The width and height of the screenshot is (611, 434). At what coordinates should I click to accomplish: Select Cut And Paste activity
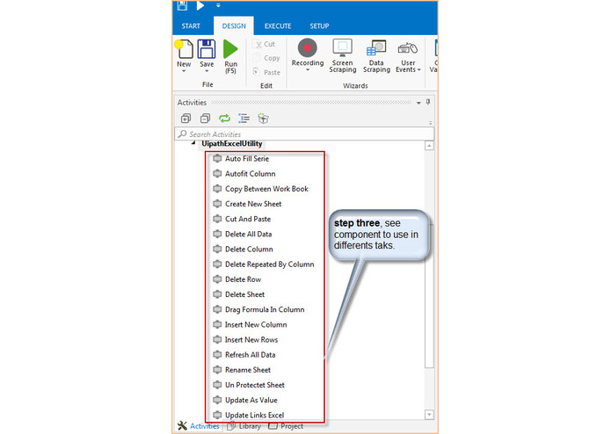(242, 219)
